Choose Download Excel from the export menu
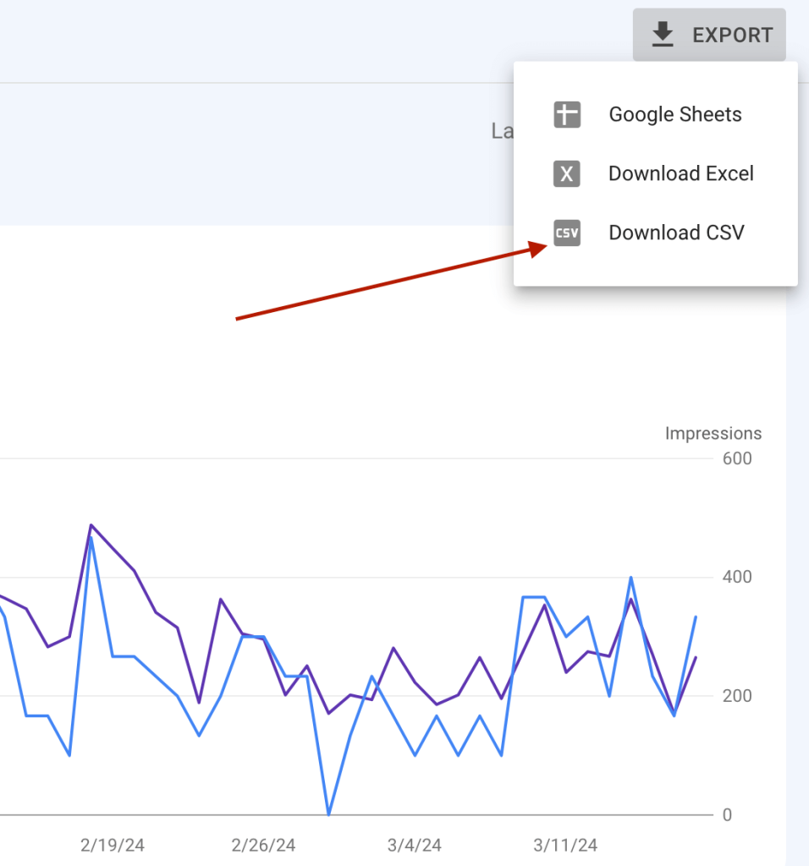This screenshot has width=809, height=866. click(680, 173)
